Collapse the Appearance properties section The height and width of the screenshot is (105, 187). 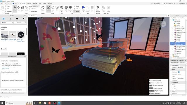[171, 65]
